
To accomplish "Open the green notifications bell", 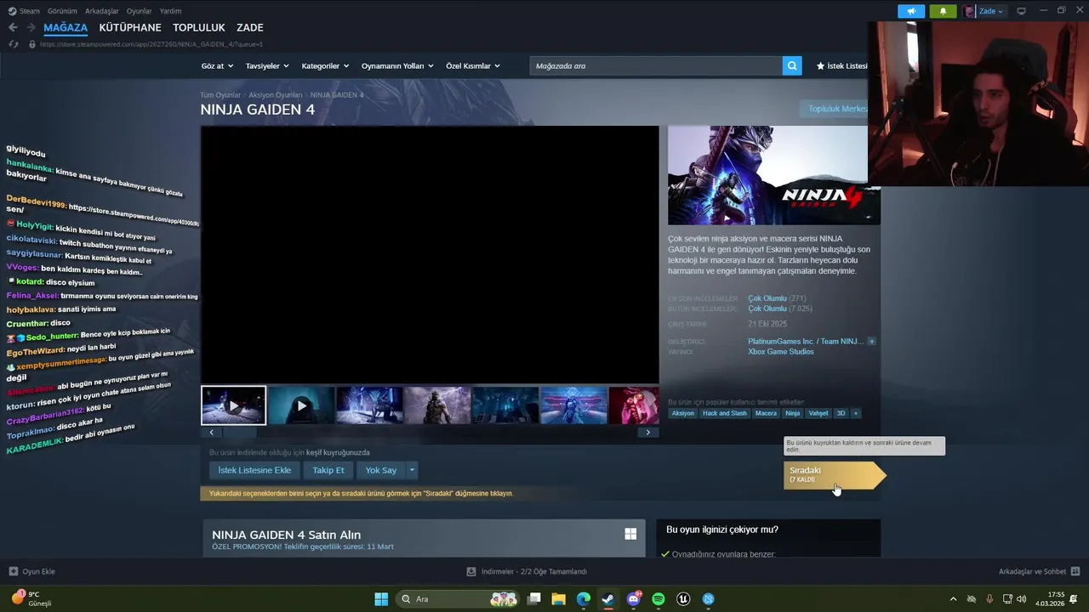I will [943, 11].
